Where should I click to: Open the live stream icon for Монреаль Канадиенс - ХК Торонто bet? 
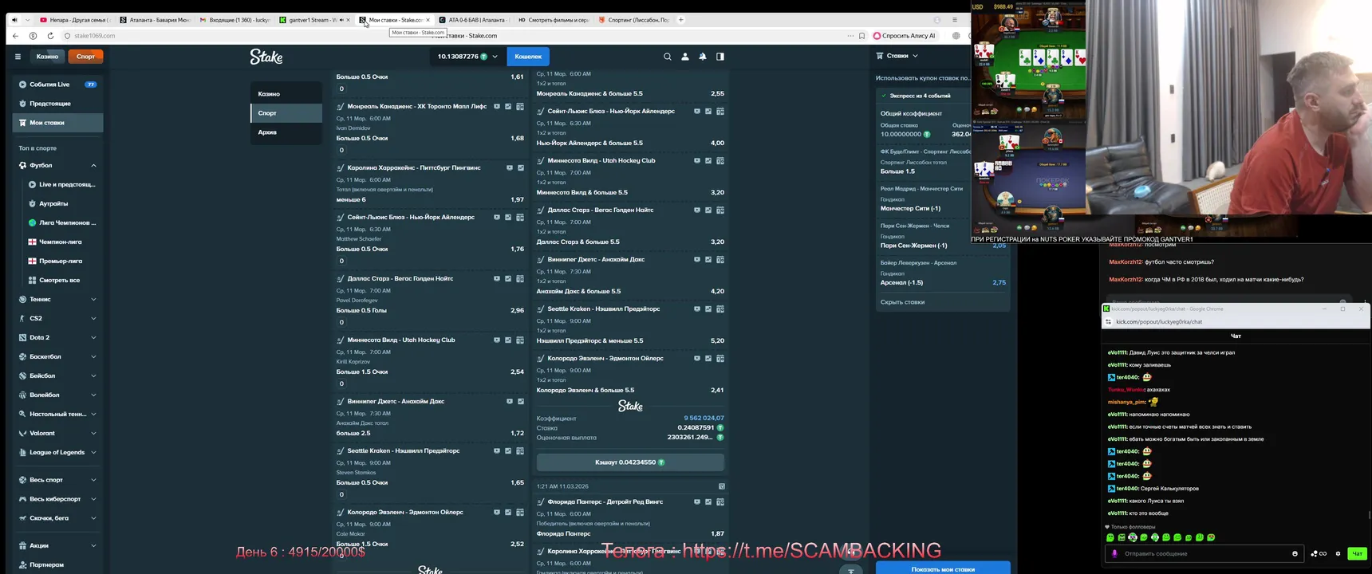[497, 106]
